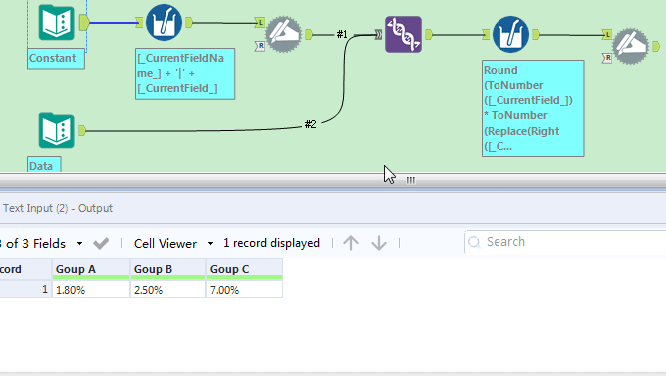Select the Goup C column header

click(x=244, y=269)
